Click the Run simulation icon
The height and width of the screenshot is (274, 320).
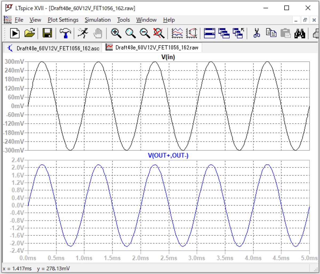pos(15,33)
